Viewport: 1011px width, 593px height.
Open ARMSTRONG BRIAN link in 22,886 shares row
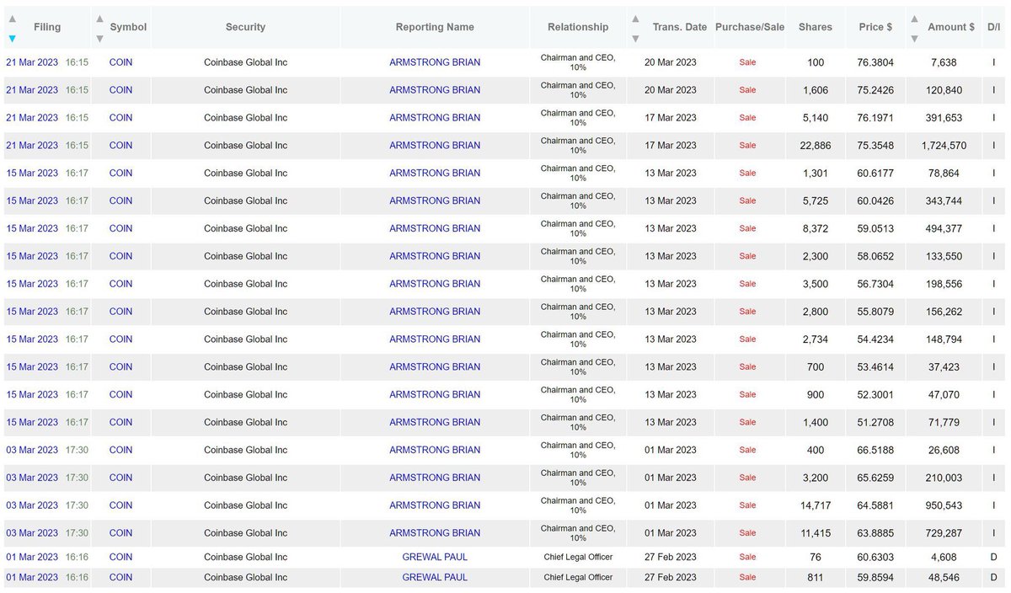point(435,145)
